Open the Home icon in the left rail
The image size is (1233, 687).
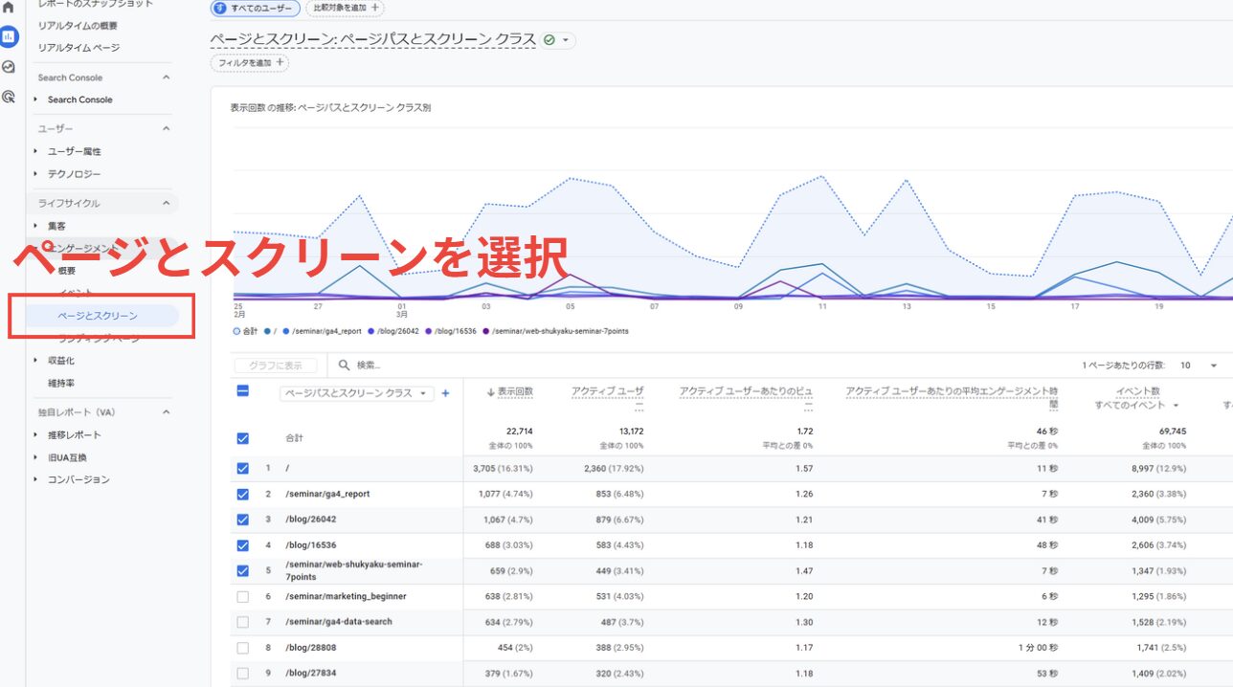9,7
